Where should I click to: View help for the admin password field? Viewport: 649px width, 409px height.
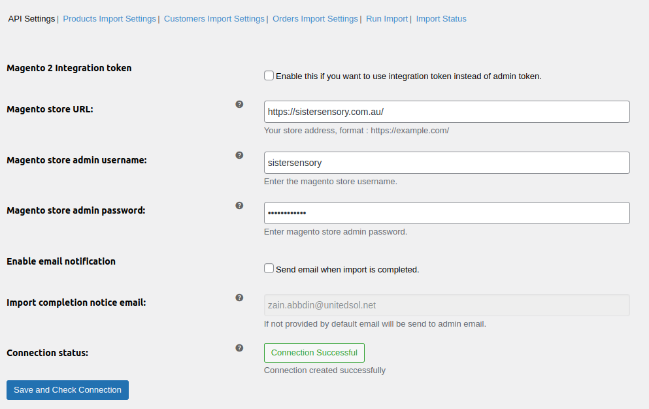(239, 205)
